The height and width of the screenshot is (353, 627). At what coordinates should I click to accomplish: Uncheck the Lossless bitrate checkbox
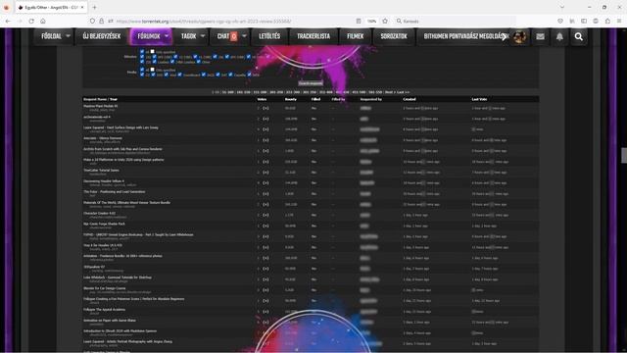pyautogui.click(x=155, y=62)
